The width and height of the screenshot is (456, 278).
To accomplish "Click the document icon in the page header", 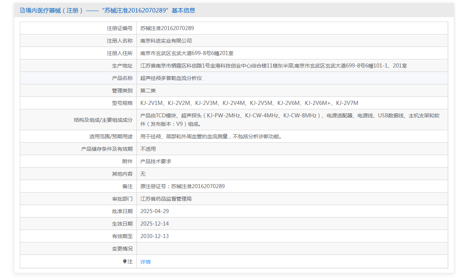I will pos(22,10).
